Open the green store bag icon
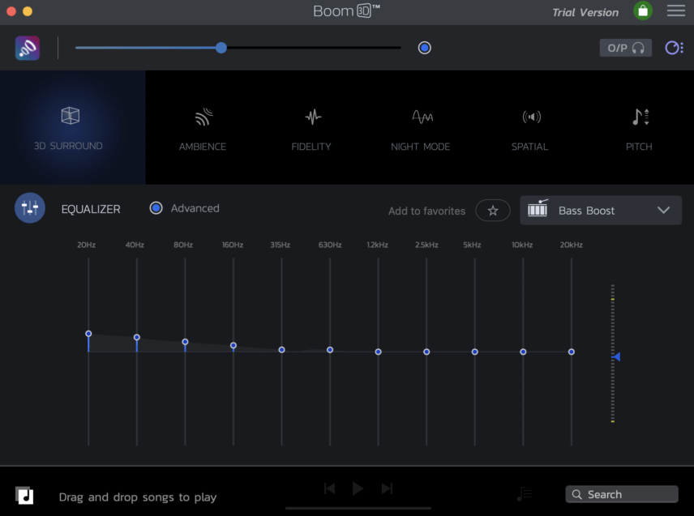694x516 pixels. click(643, 11)
